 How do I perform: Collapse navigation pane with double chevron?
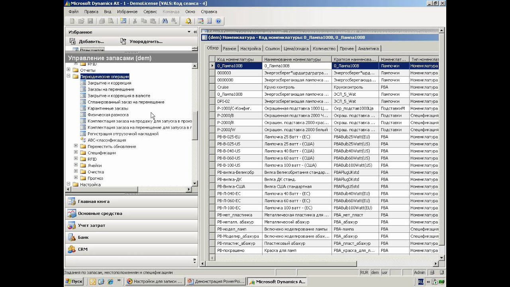tap(195, 32)
